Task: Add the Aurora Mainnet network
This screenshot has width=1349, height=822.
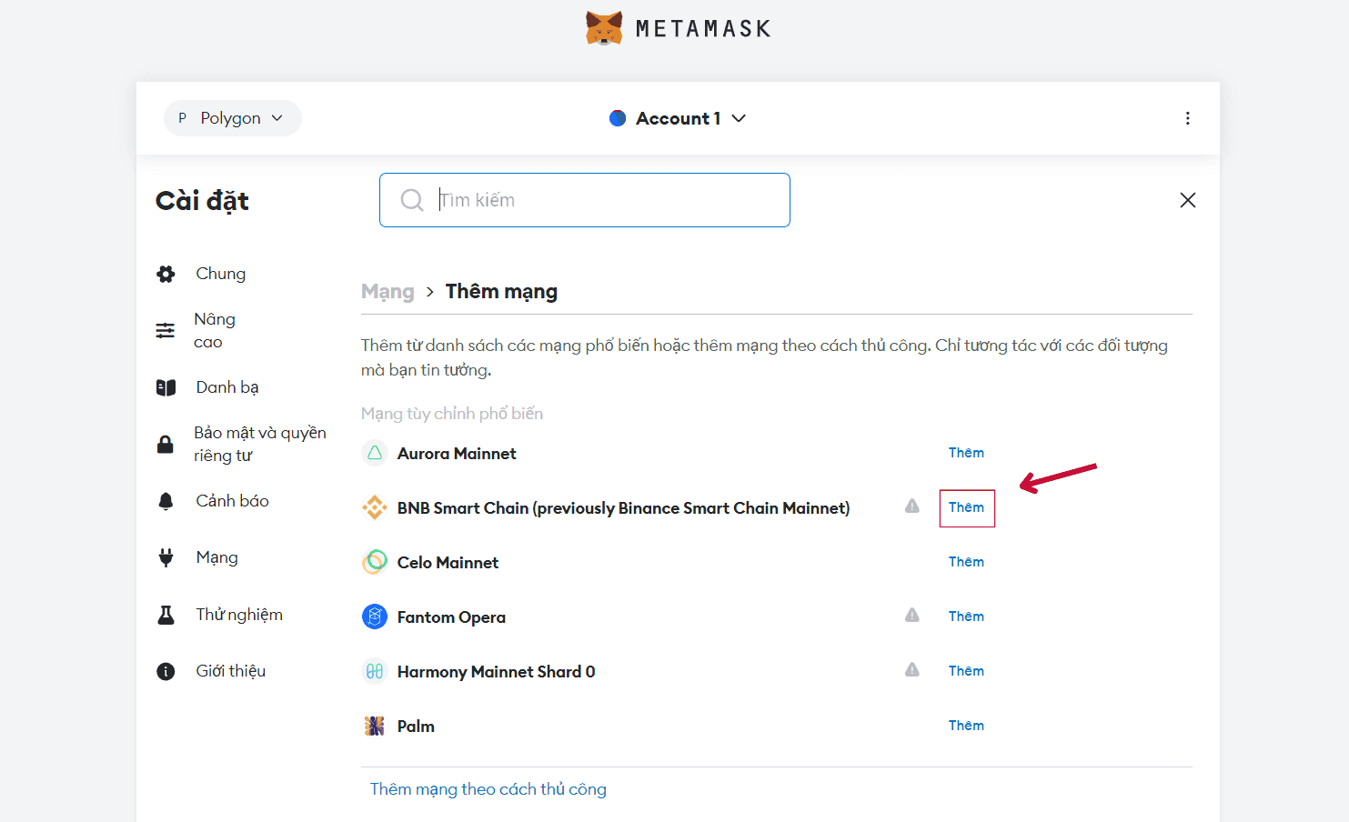Action: 966,453
